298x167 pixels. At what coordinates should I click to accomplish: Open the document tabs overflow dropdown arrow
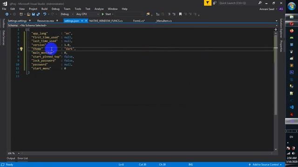[276, 21]
